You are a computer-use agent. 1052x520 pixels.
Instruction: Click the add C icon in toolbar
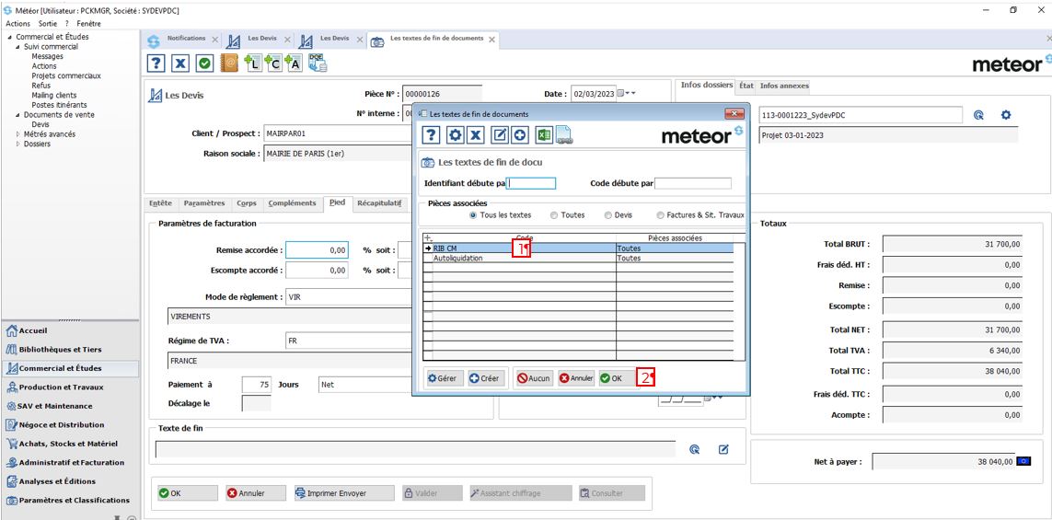point(273,64)
